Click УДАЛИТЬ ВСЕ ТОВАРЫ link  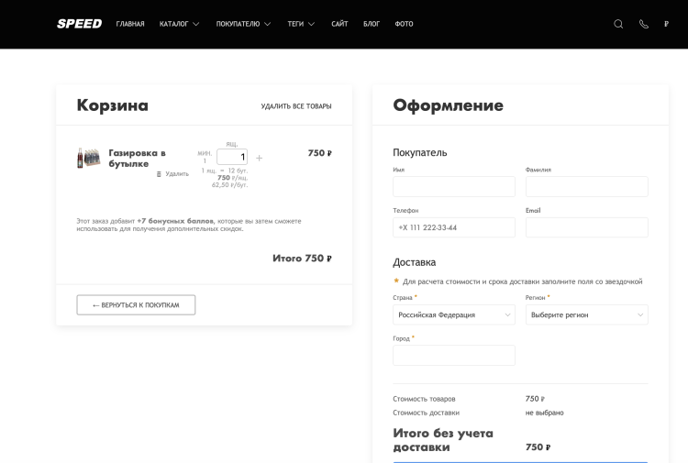coord(296,106)
